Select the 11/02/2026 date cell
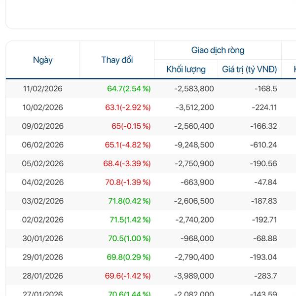Screen dimensions: 296x296 [43, 89]
